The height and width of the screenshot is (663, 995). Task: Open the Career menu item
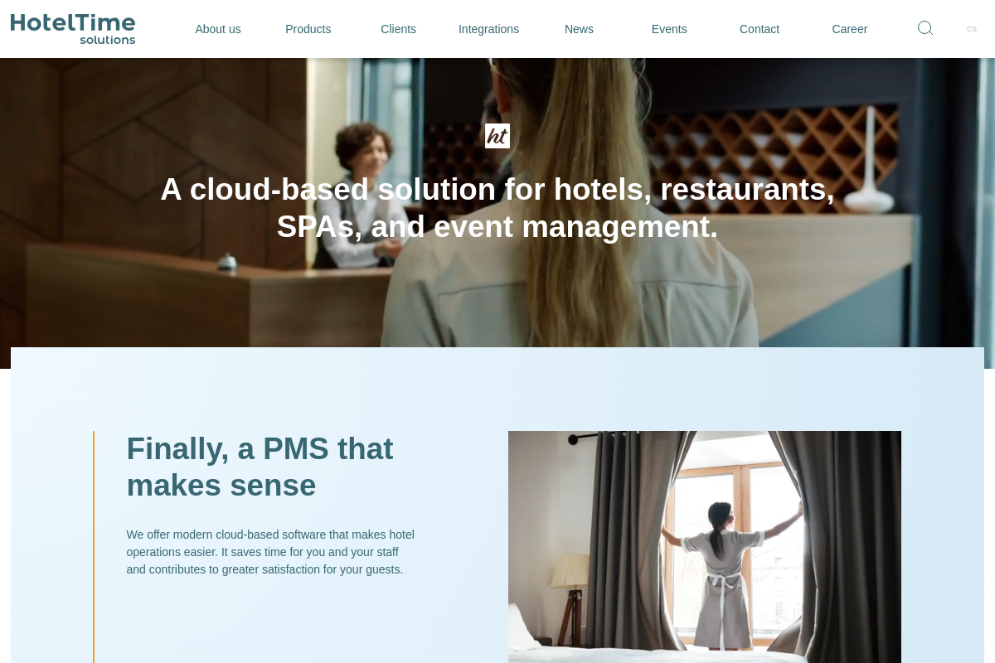(x=850, y=29)
